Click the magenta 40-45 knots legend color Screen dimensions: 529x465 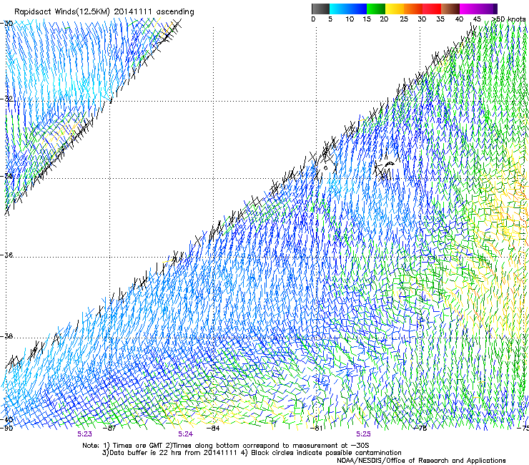[469, 9]
